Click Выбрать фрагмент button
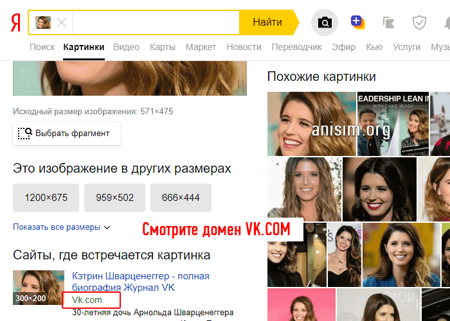450x321 pixels. point(67,134)
